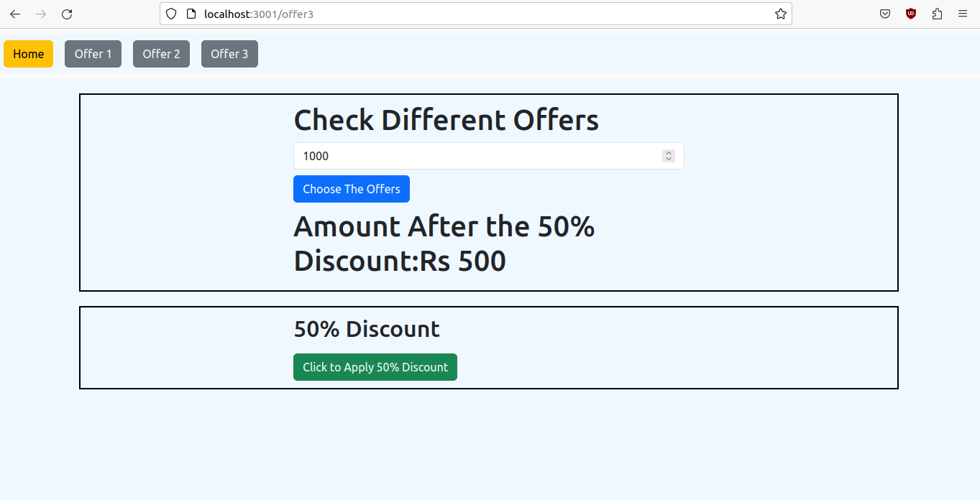
Task: Open the Offer 3 page
Action: 229,53
